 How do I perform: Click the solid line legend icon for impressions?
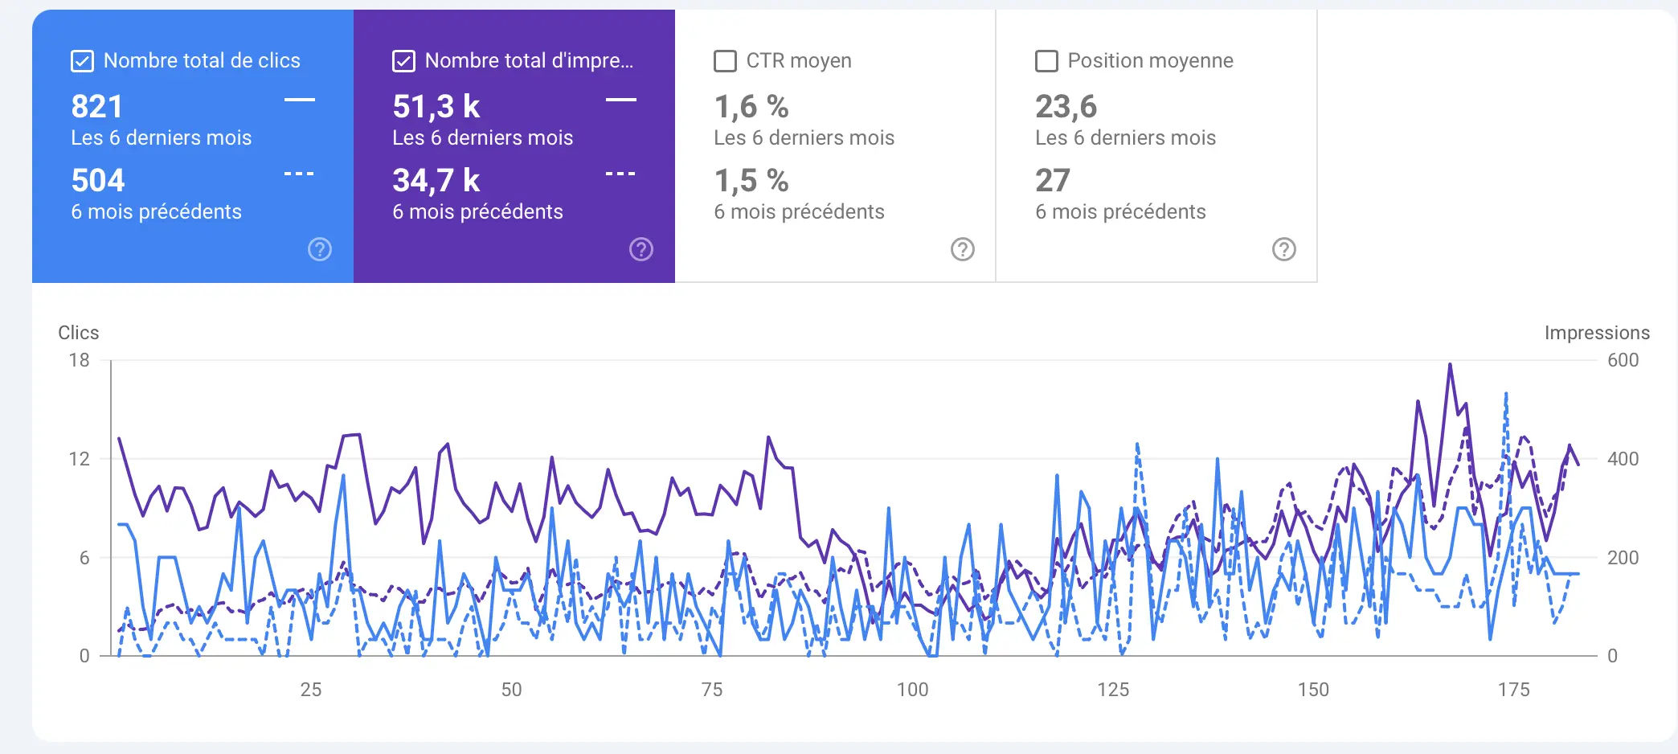pyautogui.click(x=620, y=98)
